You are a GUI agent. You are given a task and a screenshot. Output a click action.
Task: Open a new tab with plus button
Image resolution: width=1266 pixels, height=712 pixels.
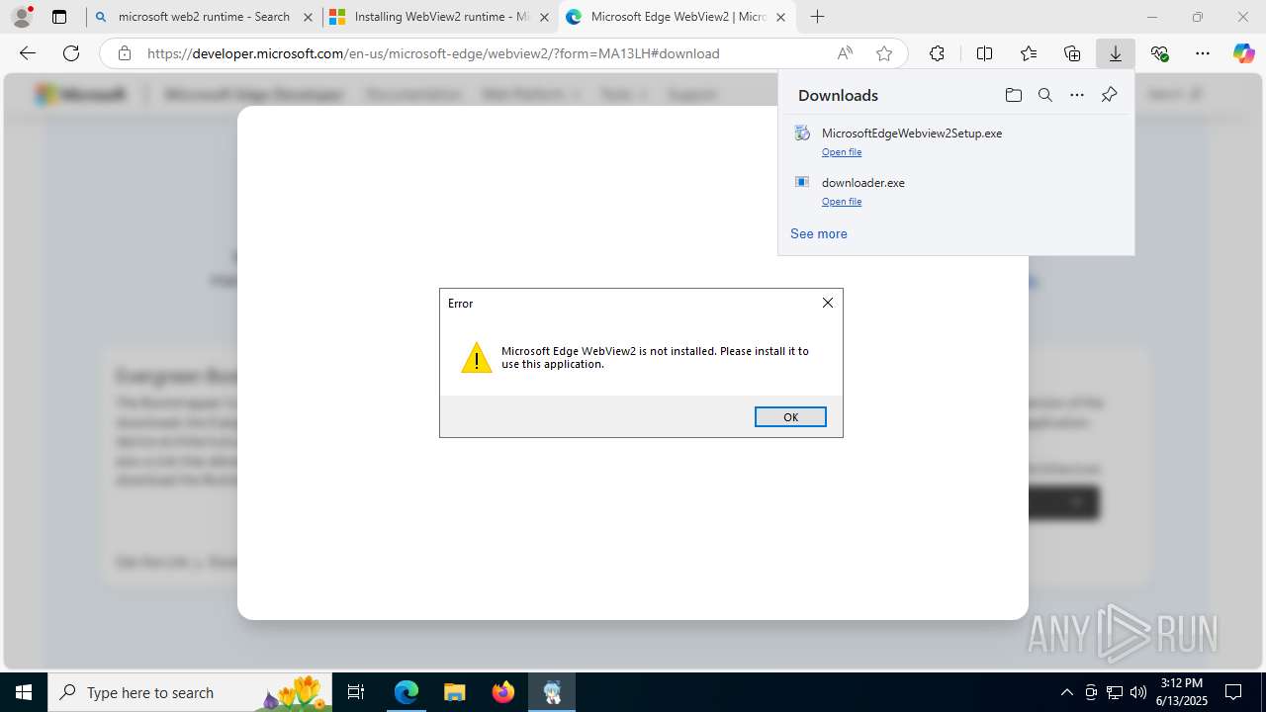[817, 17]
